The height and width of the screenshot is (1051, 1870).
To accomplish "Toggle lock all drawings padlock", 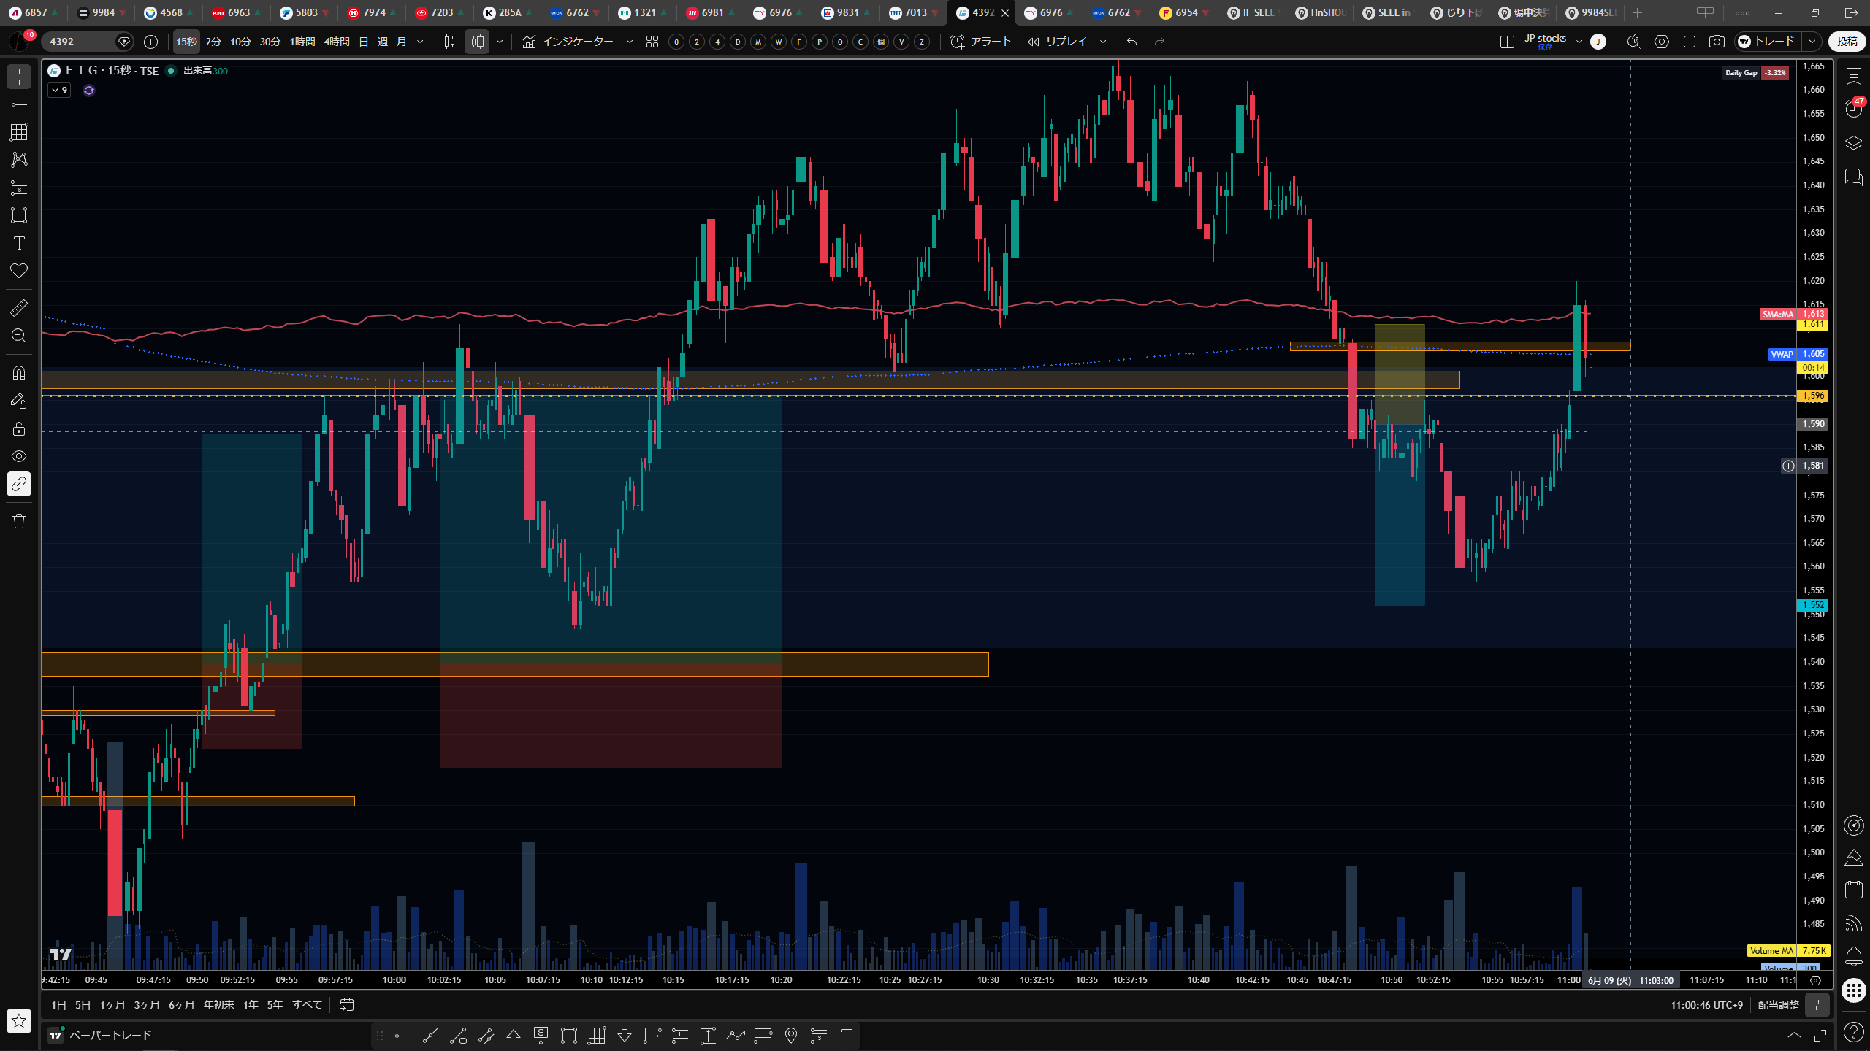I will 19,428.
